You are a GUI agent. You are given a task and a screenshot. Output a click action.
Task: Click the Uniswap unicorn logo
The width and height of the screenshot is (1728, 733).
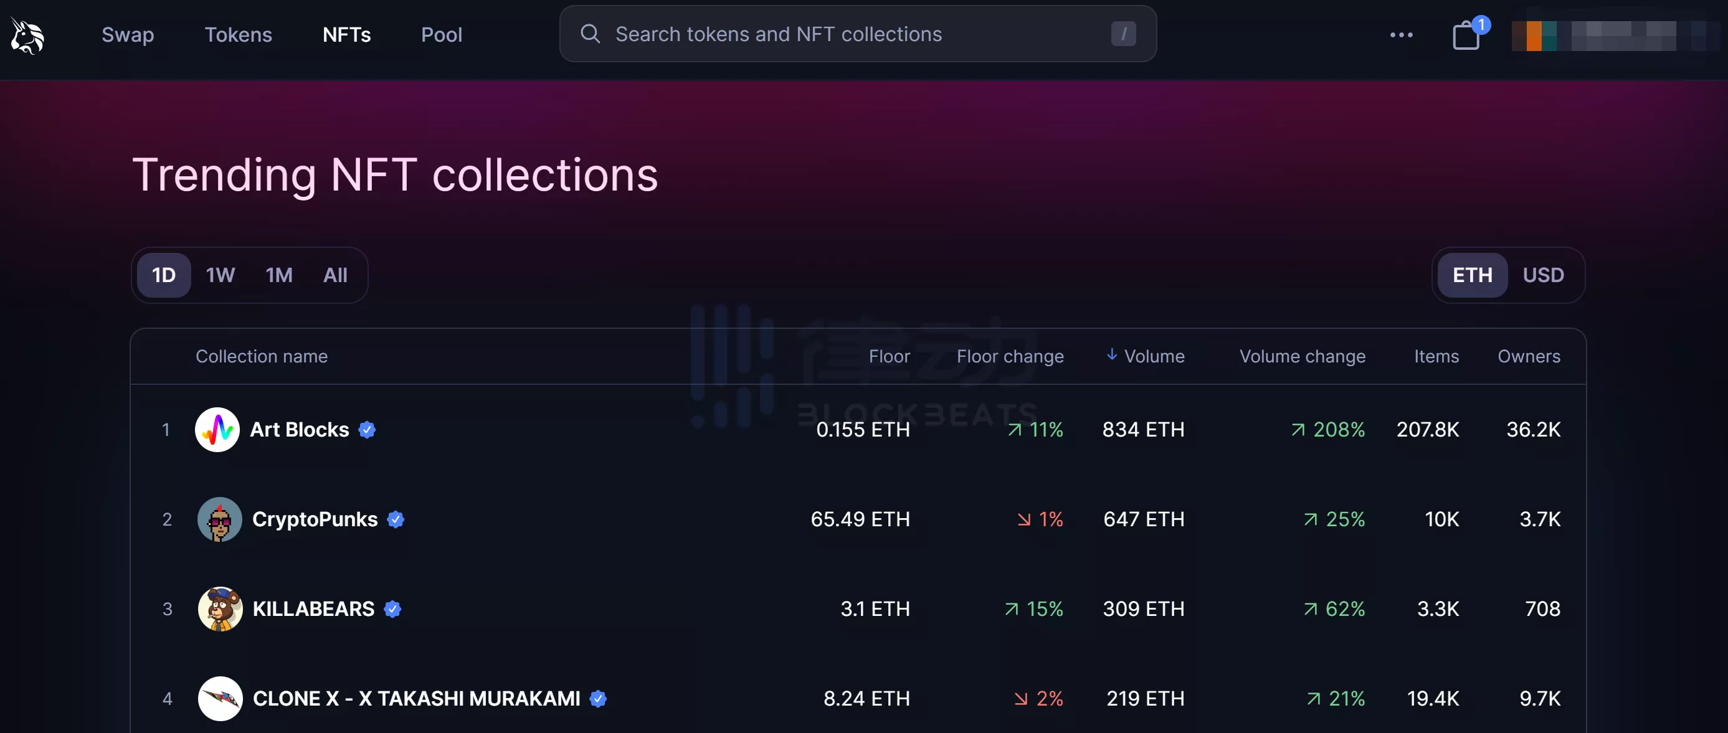click(27, 35)
